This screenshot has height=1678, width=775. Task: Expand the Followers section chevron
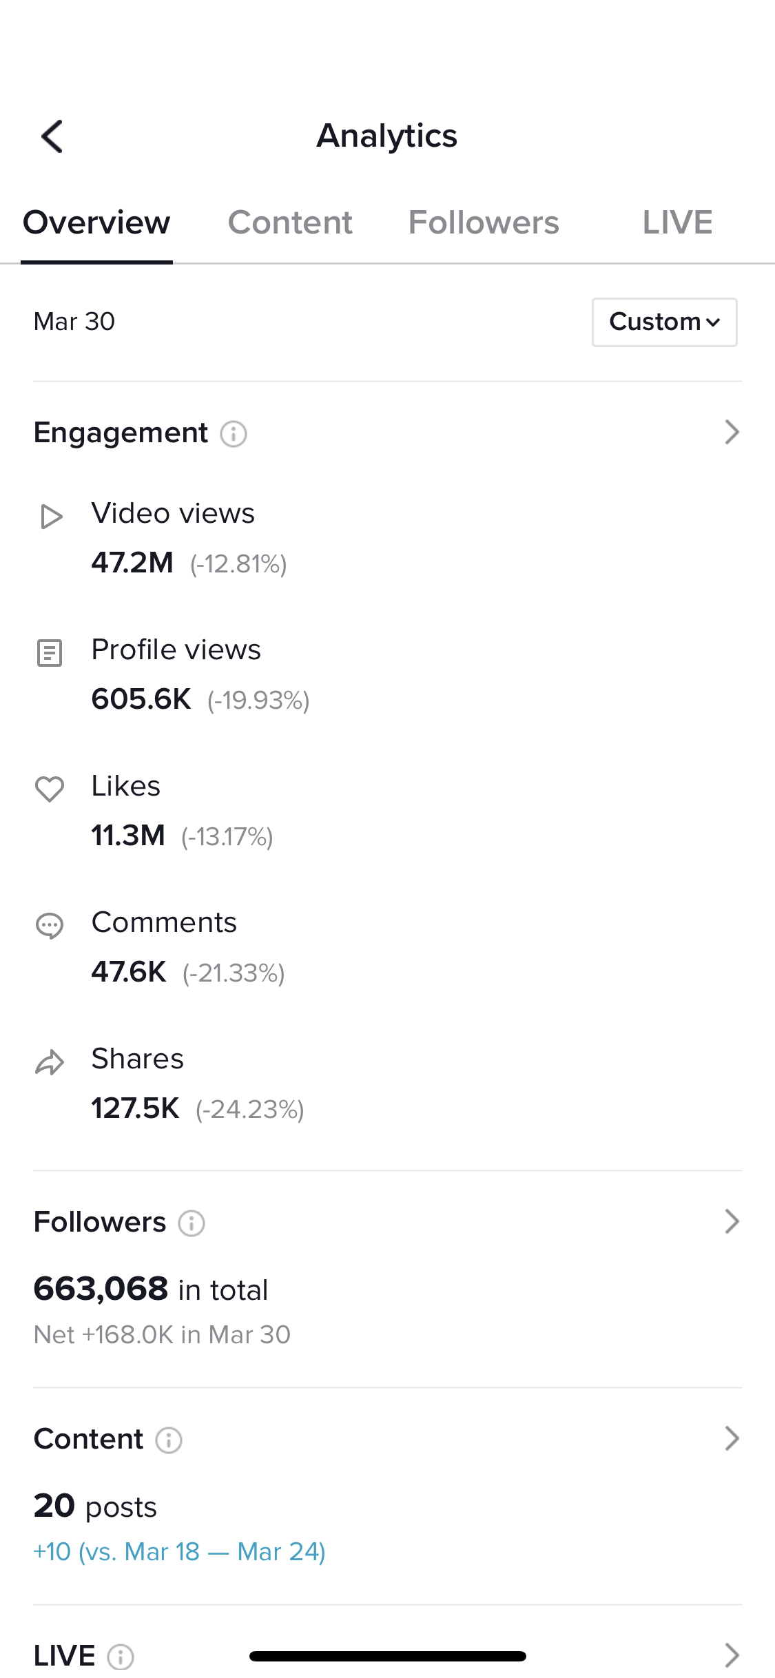coord(732,1222)
